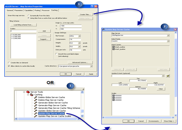Click the Server Tools red toolbox icon
This screenshot has height=130, width=182.
(28, 92)
